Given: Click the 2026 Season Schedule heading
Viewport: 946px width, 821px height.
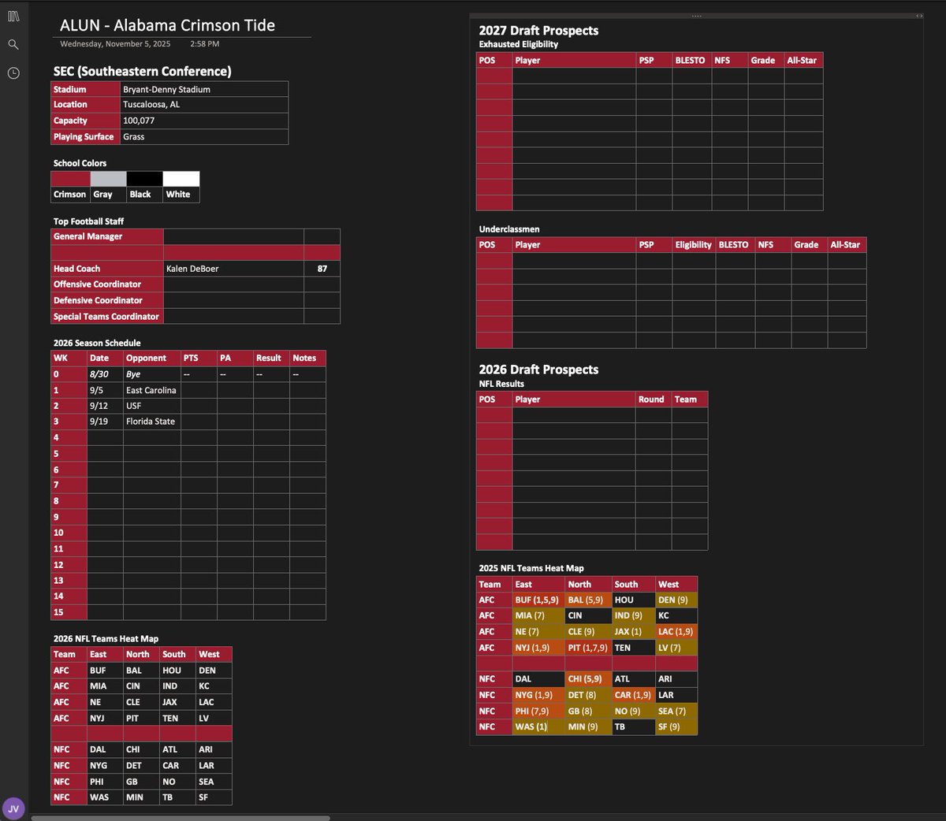Looking at the screenshot, I should (x=97, y=343).
